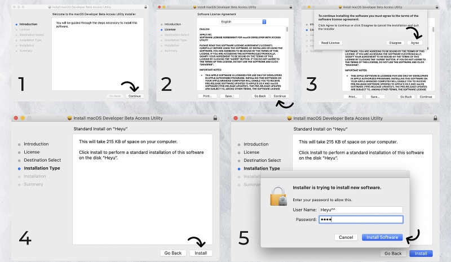Image resolution: width=451 pixels, height=262 pixels.
Task: Select Installation step in window without password prompt
Action: tap(35, 176)
